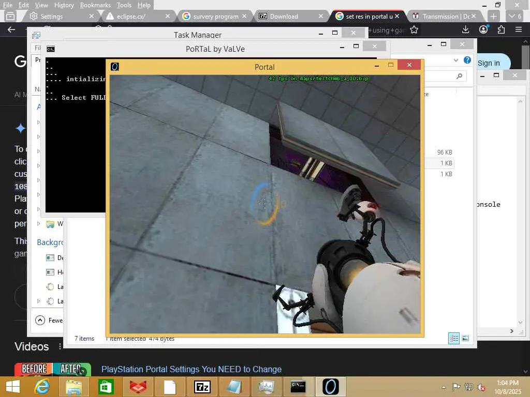Switch to command prompt via taskbar

299,387
